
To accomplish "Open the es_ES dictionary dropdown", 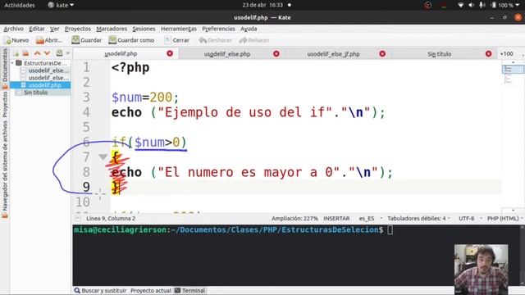I will click(x=370, y=219).
